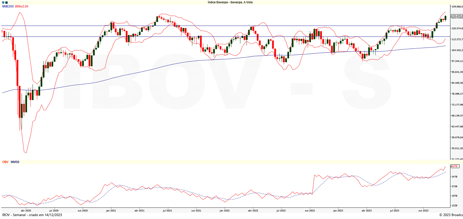Click the 122B OBV axis label
This screenshot has width=463, height=219.
(x=455, y=205)
